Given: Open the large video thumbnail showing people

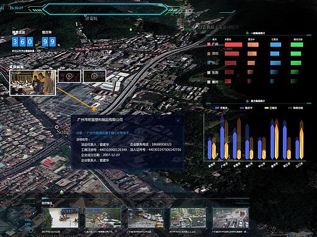Looking at the screenshot, I should point(33,83).
